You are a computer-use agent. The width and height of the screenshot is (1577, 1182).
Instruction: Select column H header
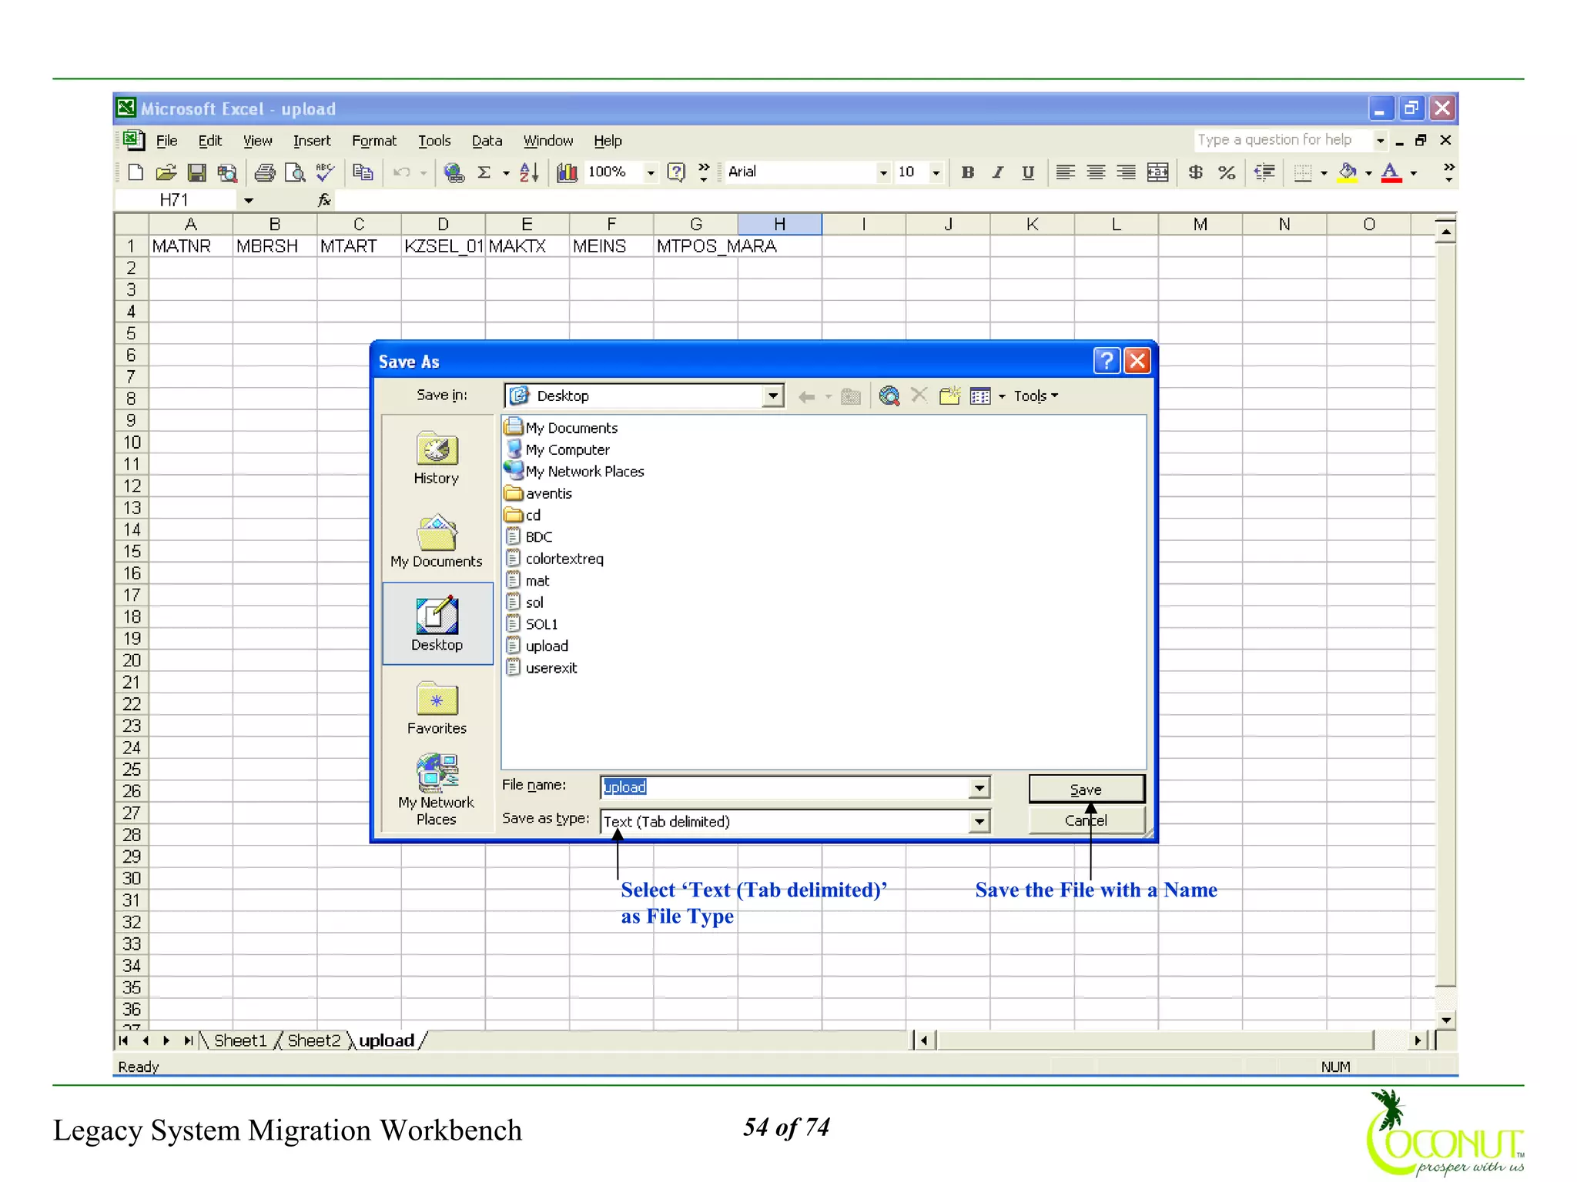779,224
